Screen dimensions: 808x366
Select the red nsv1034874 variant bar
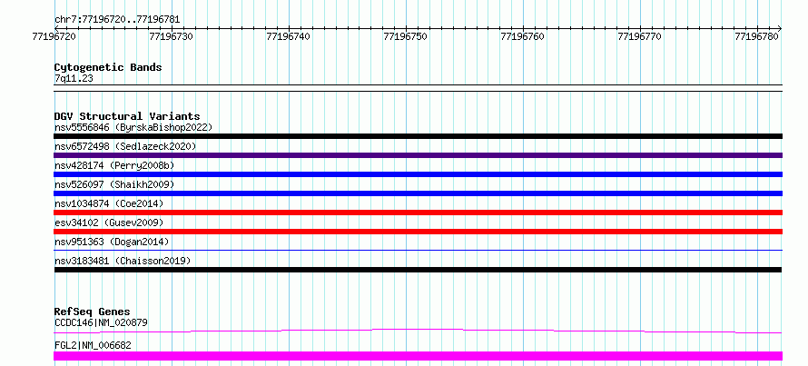(418, 213)
